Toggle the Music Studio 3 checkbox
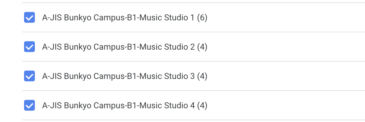The image size is (365, 122). click(x=29, y=76)
